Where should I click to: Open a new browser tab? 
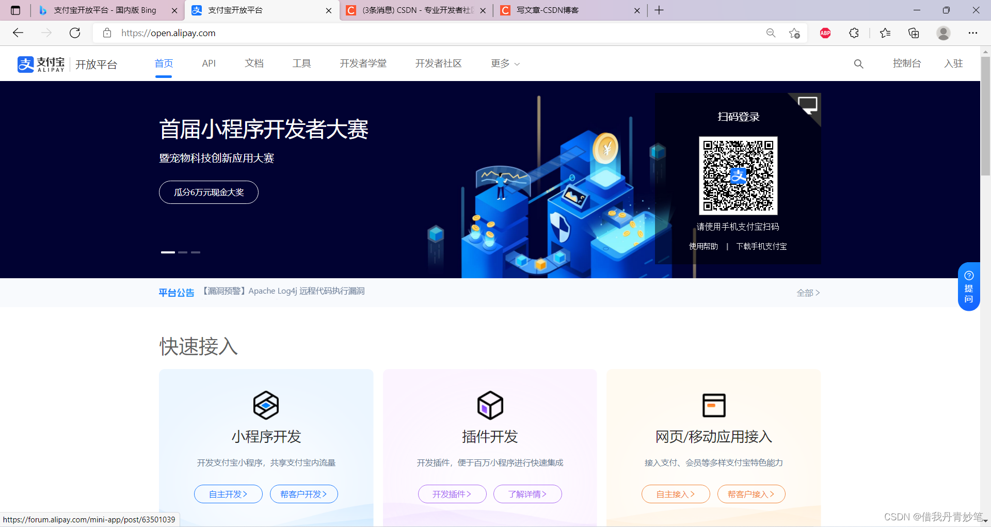(659, 10)
